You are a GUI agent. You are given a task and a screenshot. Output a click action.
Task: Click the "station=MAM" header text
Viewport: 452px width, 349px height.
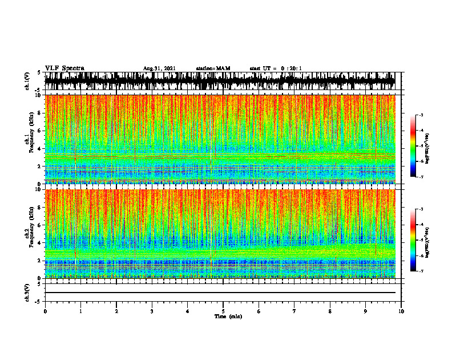(x=213, y=68)
